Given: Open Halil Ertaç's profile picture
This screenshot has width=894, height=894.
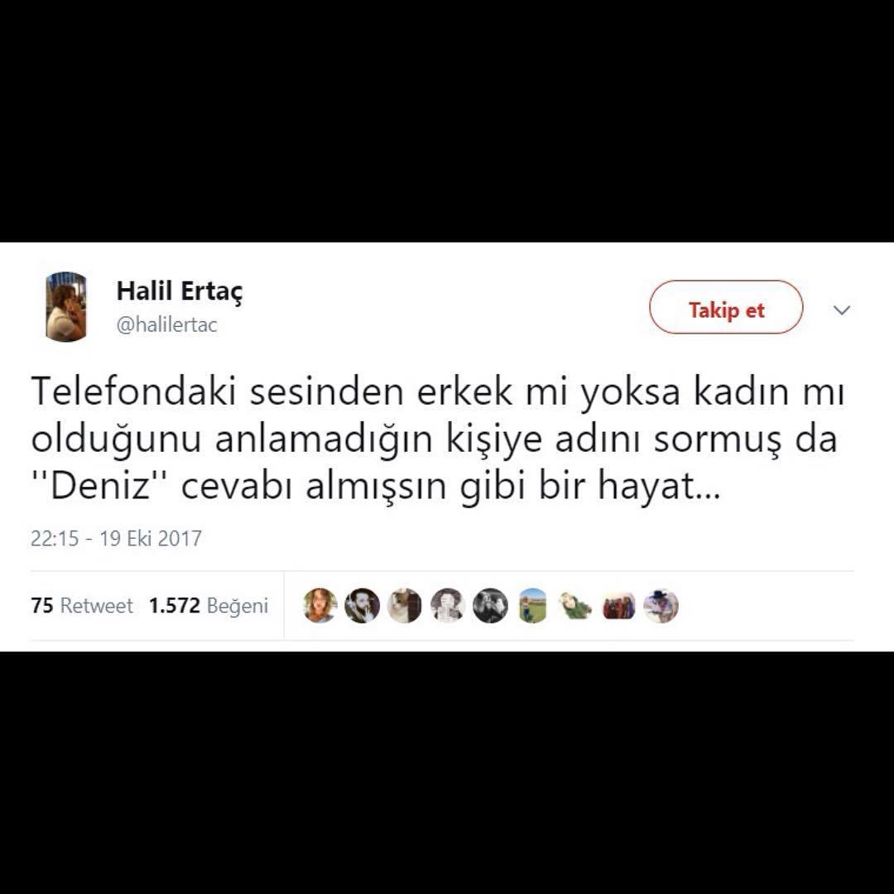Looking at the screenshot, I should [x=66, y=307].
